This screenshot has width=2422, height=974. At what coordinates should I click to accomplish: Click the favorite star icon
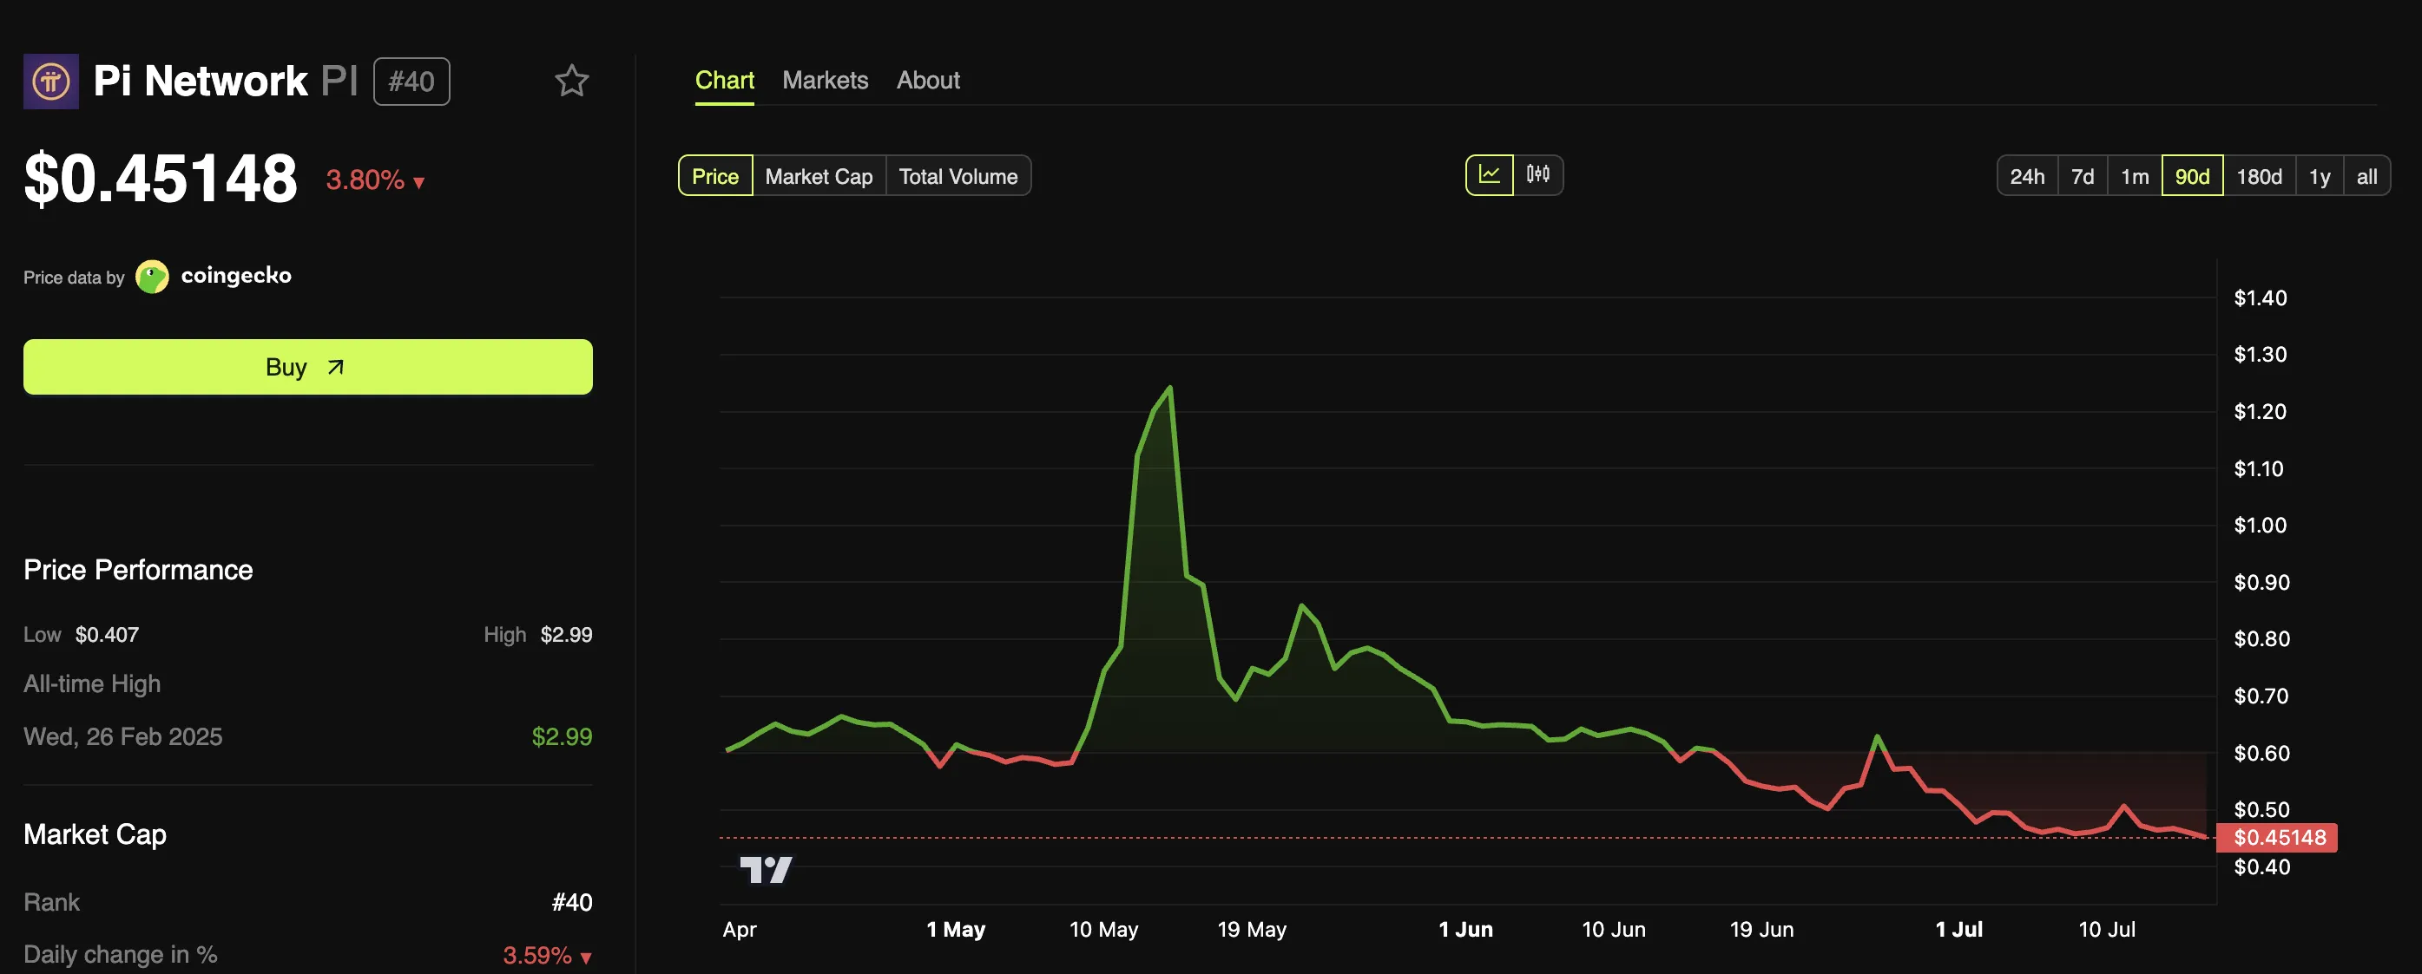click(570, 81)
